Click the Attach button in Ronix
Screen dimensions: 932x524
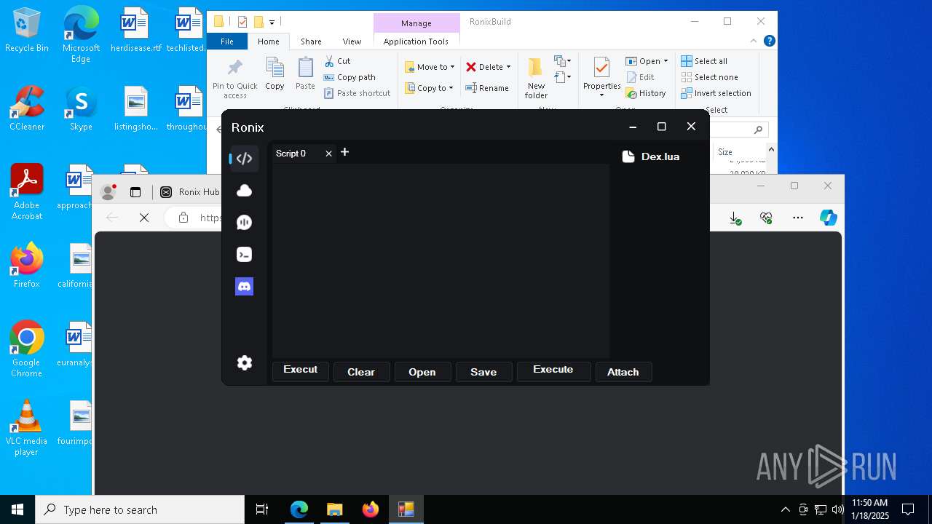pyautogui.click(x=623, y=372)
